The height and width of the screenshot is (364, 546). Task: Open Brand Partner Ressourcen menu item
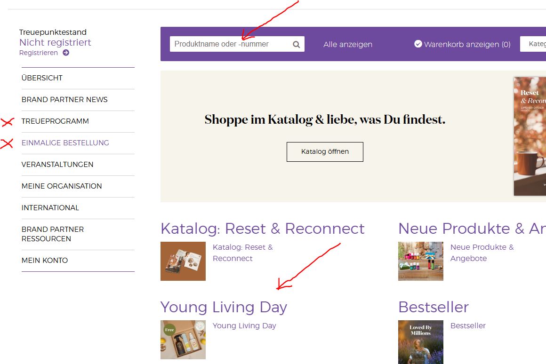pos(53,234)
